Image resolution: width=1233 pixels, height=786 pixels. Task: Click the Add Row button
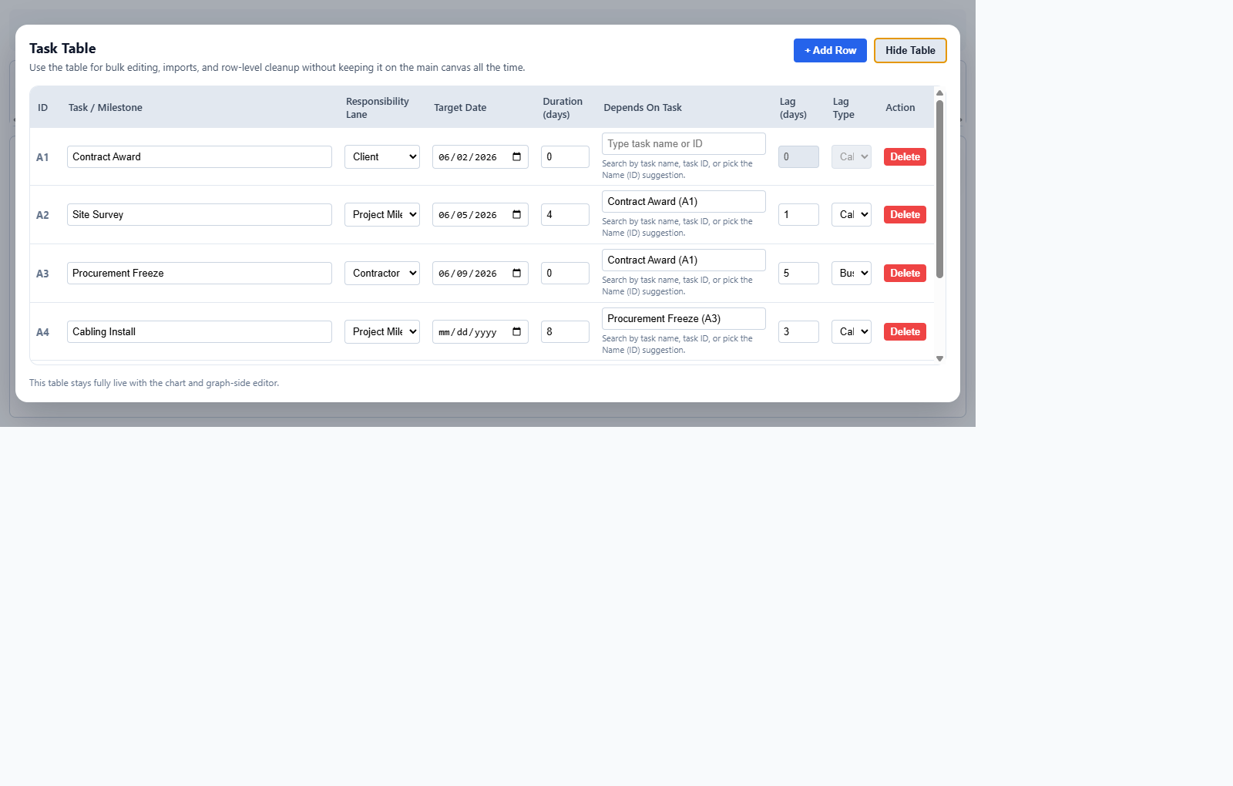coord(830,50)
